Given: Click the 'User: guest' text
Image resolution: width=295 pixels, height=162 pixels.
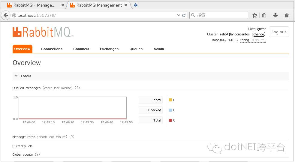Looking at the screenshot, I should click(257, 29).
